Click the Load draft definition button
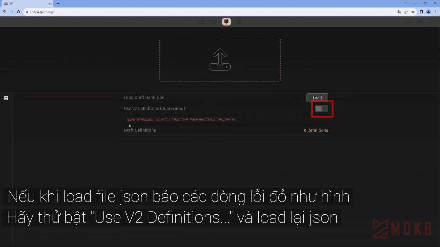Screen dimensions: 440x247 coord(317,98)
